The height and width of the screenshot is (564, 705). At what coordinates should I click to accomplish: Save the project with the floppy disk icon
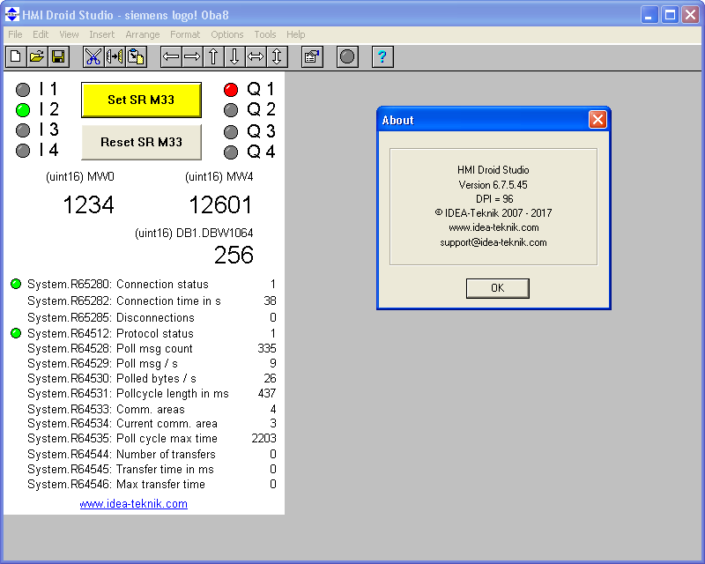click(58, 56)
